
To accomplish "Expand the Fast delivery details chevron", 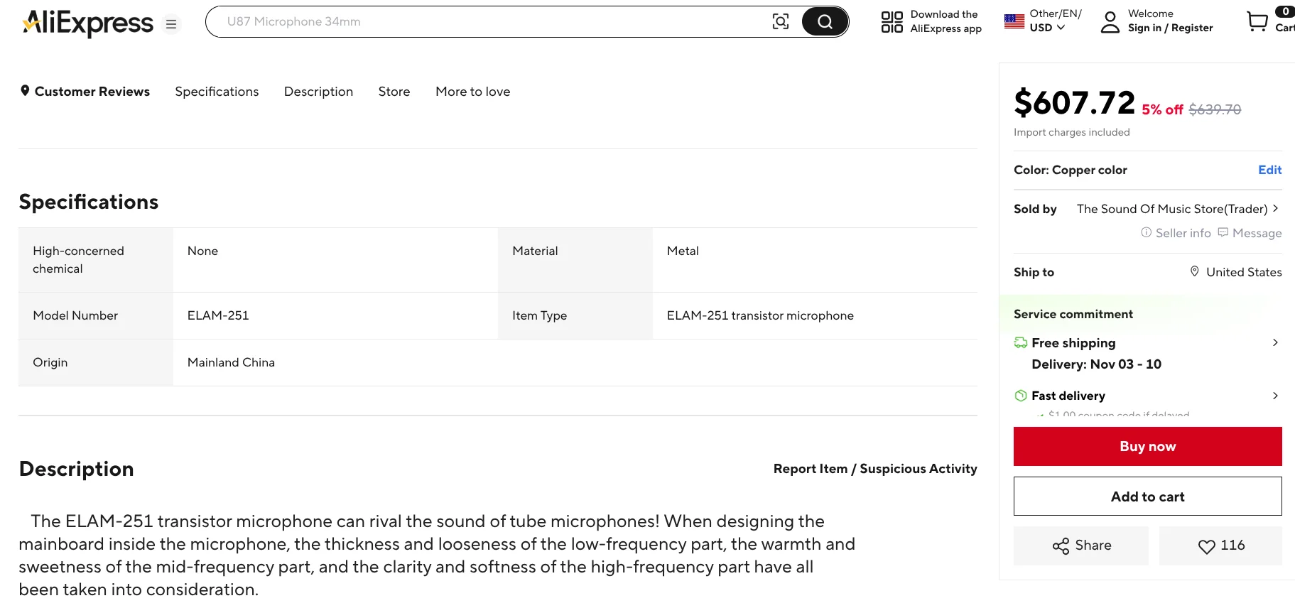I will (x=1275, y=396).
